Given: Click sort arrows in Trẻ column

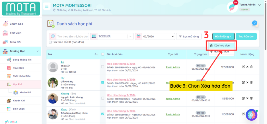Looking at the screenshot, I should pos(96,54).
